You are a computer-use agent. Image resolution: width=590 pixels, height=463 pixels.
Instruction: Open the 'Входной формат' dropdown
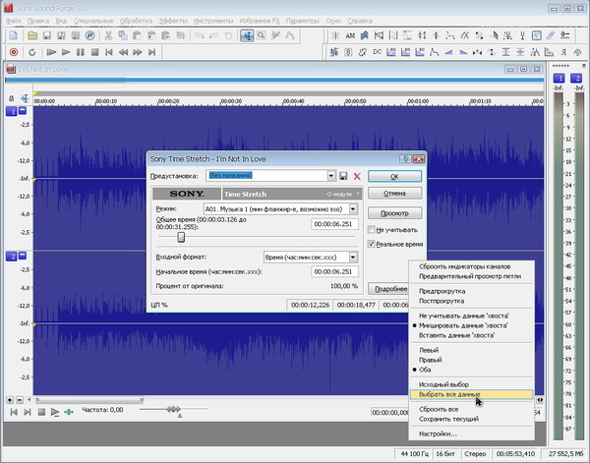[353, 258]
